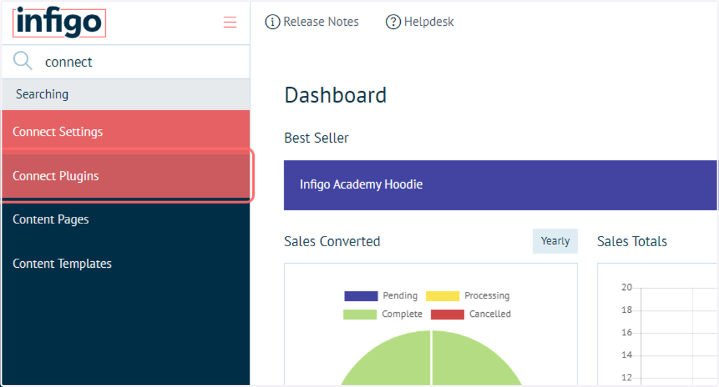This screenshot has width=719, height=387.
Task: Click the search magnifier icon
Action: coord(23,61)
